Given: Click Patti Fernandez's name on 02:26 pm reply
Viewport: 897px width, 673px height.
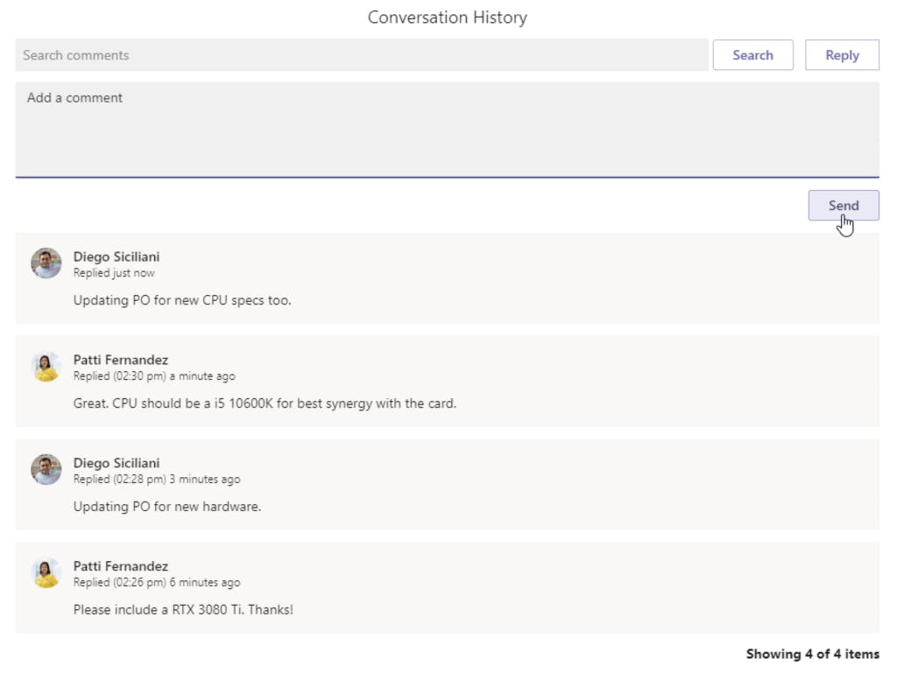Looking at the screenshot, I should (121, 566).
